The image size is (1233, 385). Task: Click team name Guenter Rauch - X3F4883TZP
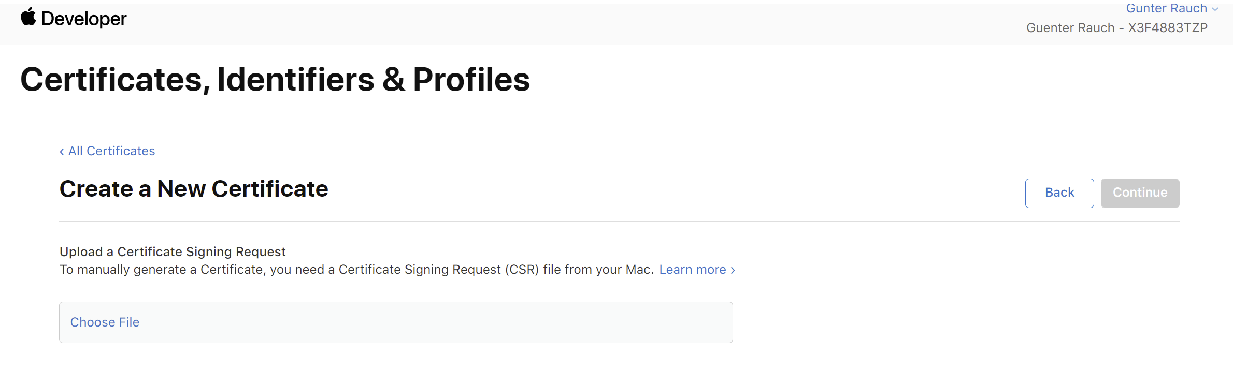tap(1116, 28)
